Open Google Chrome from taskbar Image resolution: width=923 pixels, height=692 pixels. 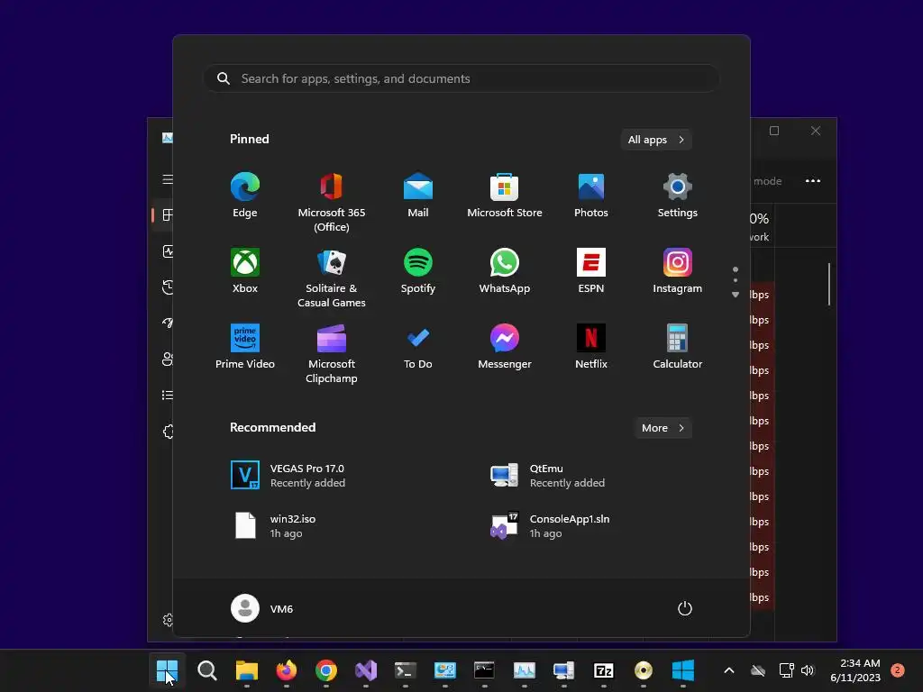326,670
